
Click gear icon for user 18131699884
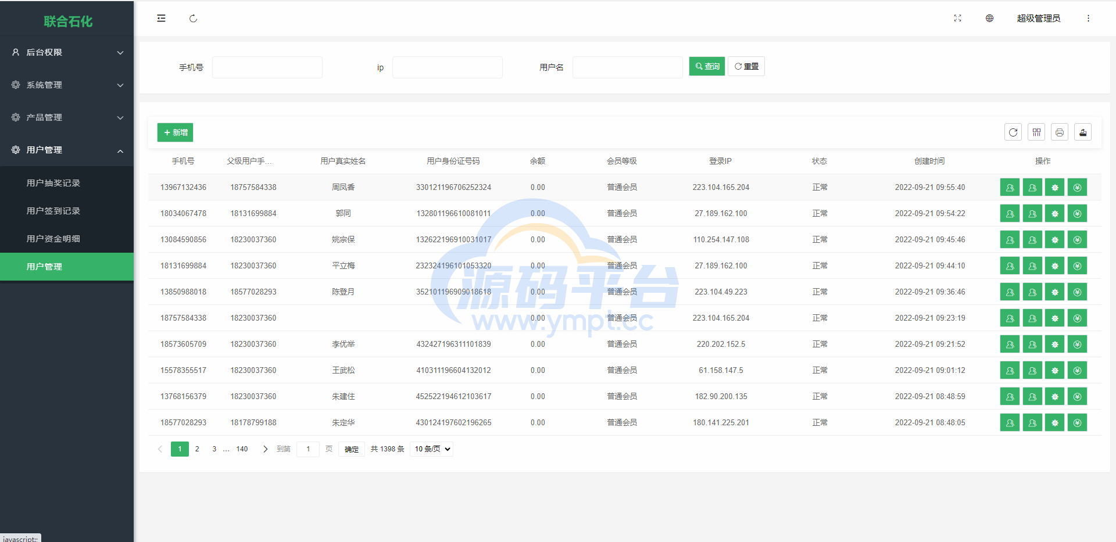pyautogui.click(x=1055, y=266)
